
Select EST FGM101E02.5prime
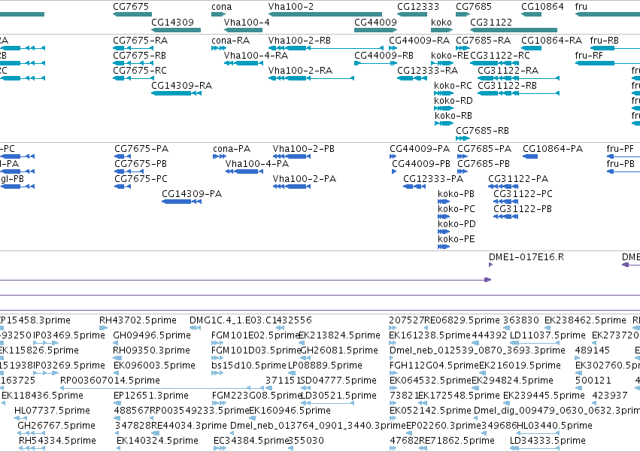[256, 335]
